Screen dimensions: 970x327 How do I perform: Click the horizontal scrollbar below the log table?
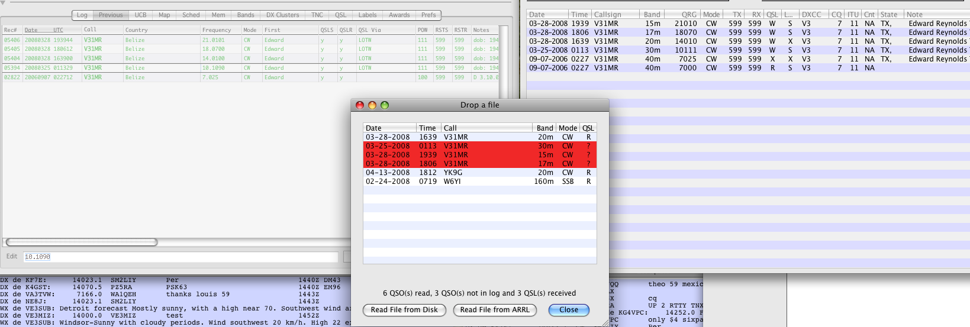click(x=82, y=242)
